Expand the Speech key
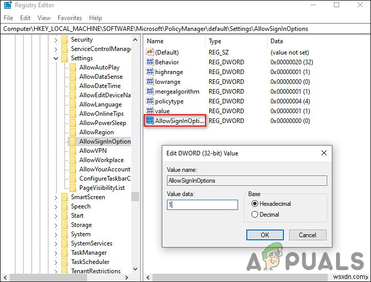 (x=56, y=206)
